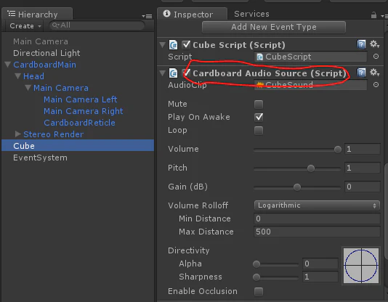Collapse the Head tree node

tap(18, 76)
